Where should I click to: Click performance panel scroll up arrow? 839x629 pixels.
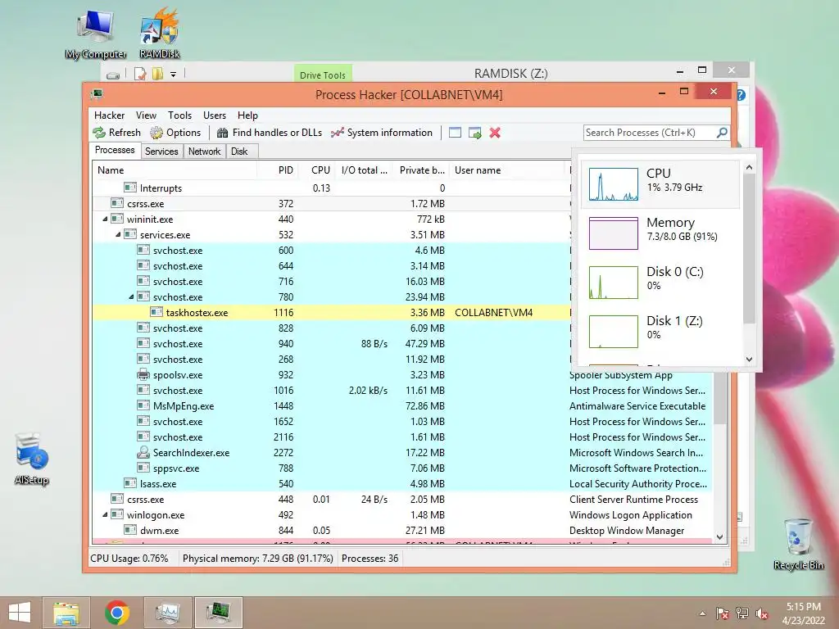(749, 167)
